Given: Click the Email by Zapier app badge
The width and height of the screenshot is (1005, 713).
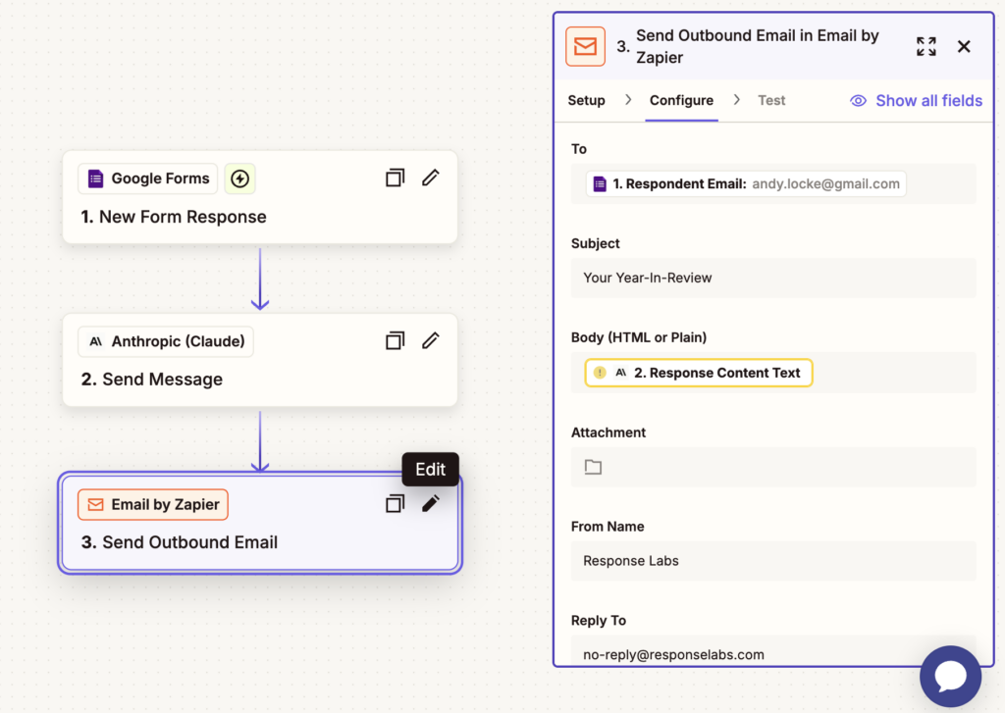Looking at the screenshot, I should tap(153, 505).
